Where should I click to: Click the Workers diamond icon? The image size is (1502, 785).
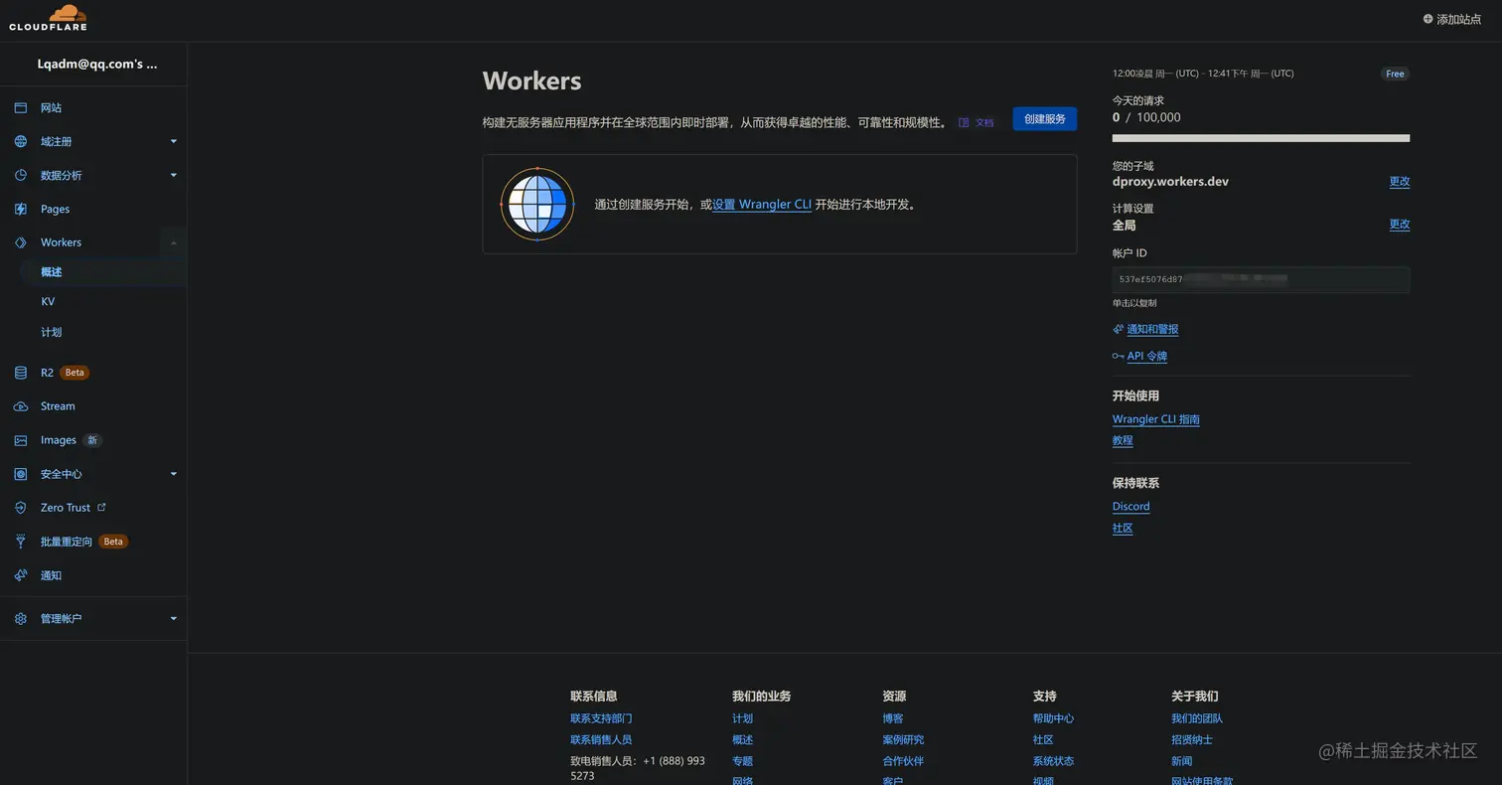tap(20, 242)
